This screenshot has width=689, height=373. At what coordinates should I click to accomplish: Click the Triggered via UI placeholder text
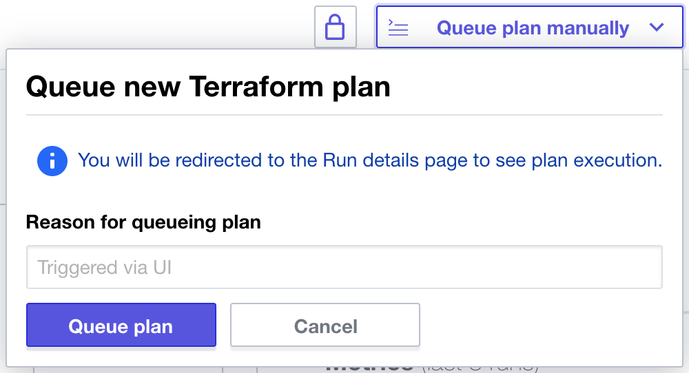104,267
